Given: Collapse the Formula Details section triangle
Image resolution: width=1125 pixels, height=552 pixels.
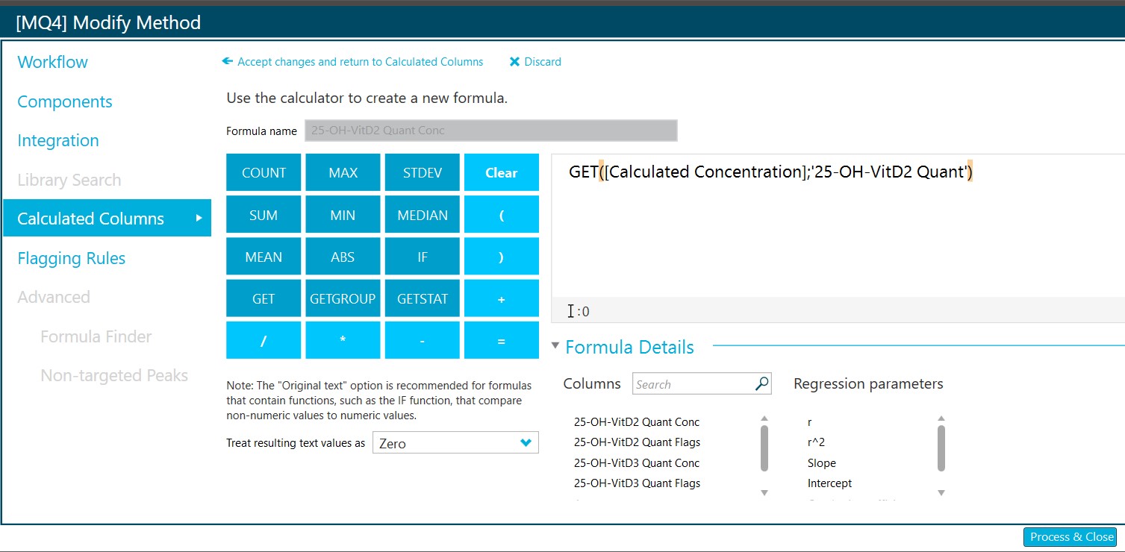Looking at the screenshot, I should (x=555, y=345).
